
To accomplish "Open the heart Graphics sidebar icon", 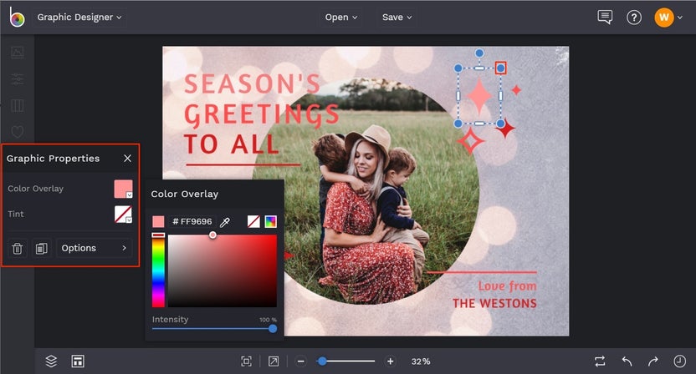I will pos(18,132).
